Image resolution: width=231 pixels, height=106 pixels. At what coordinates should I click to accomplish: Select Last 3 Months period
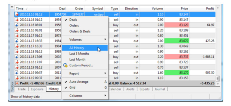click(85, 54)
